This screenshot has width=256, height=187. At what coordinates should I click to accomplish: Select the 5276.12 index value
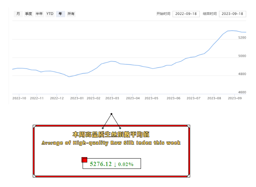(x=101, y=164)
